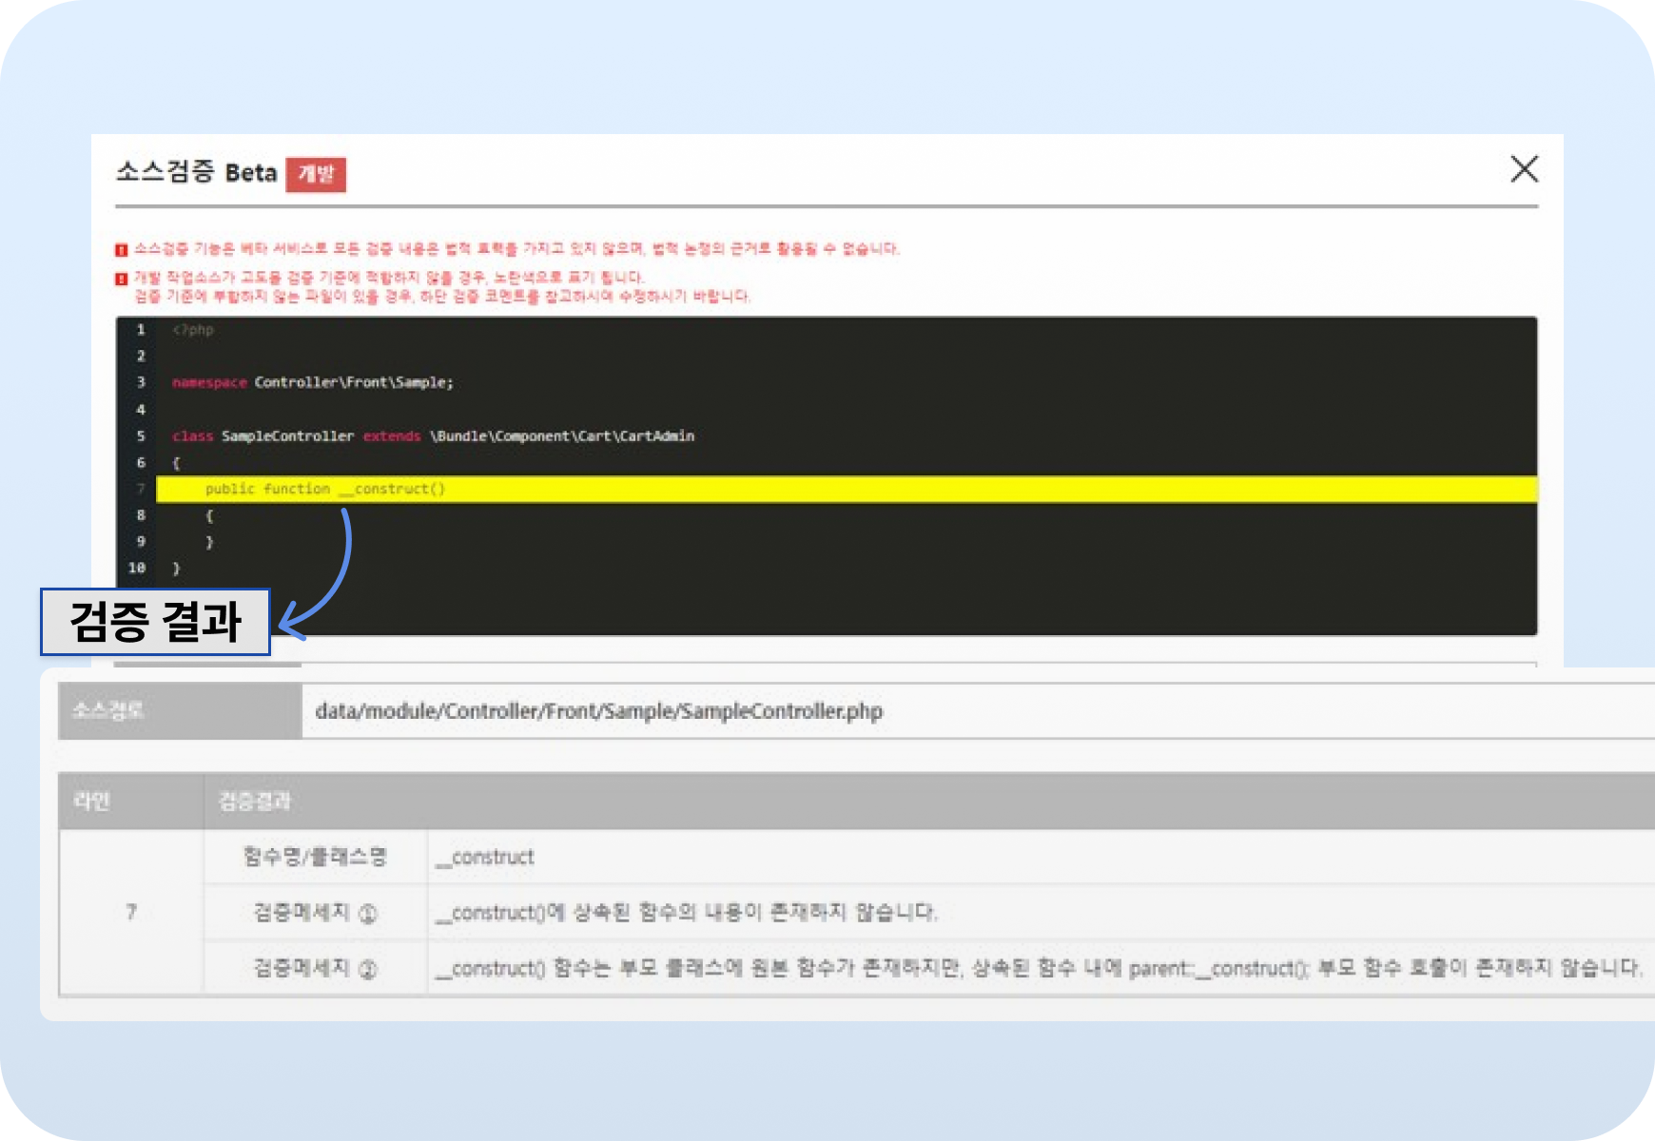Click the second red warning notice icon

coord(122,279)
